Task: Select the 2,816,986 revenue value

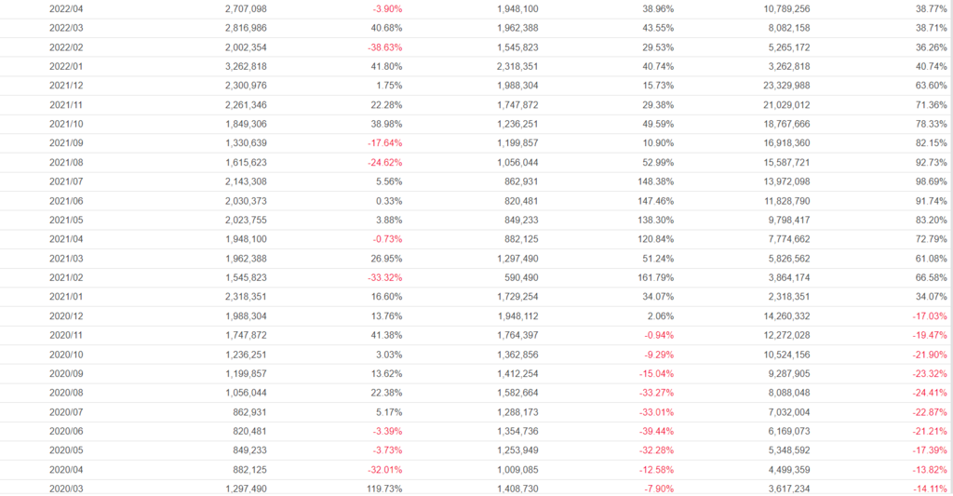Action: 246,28
